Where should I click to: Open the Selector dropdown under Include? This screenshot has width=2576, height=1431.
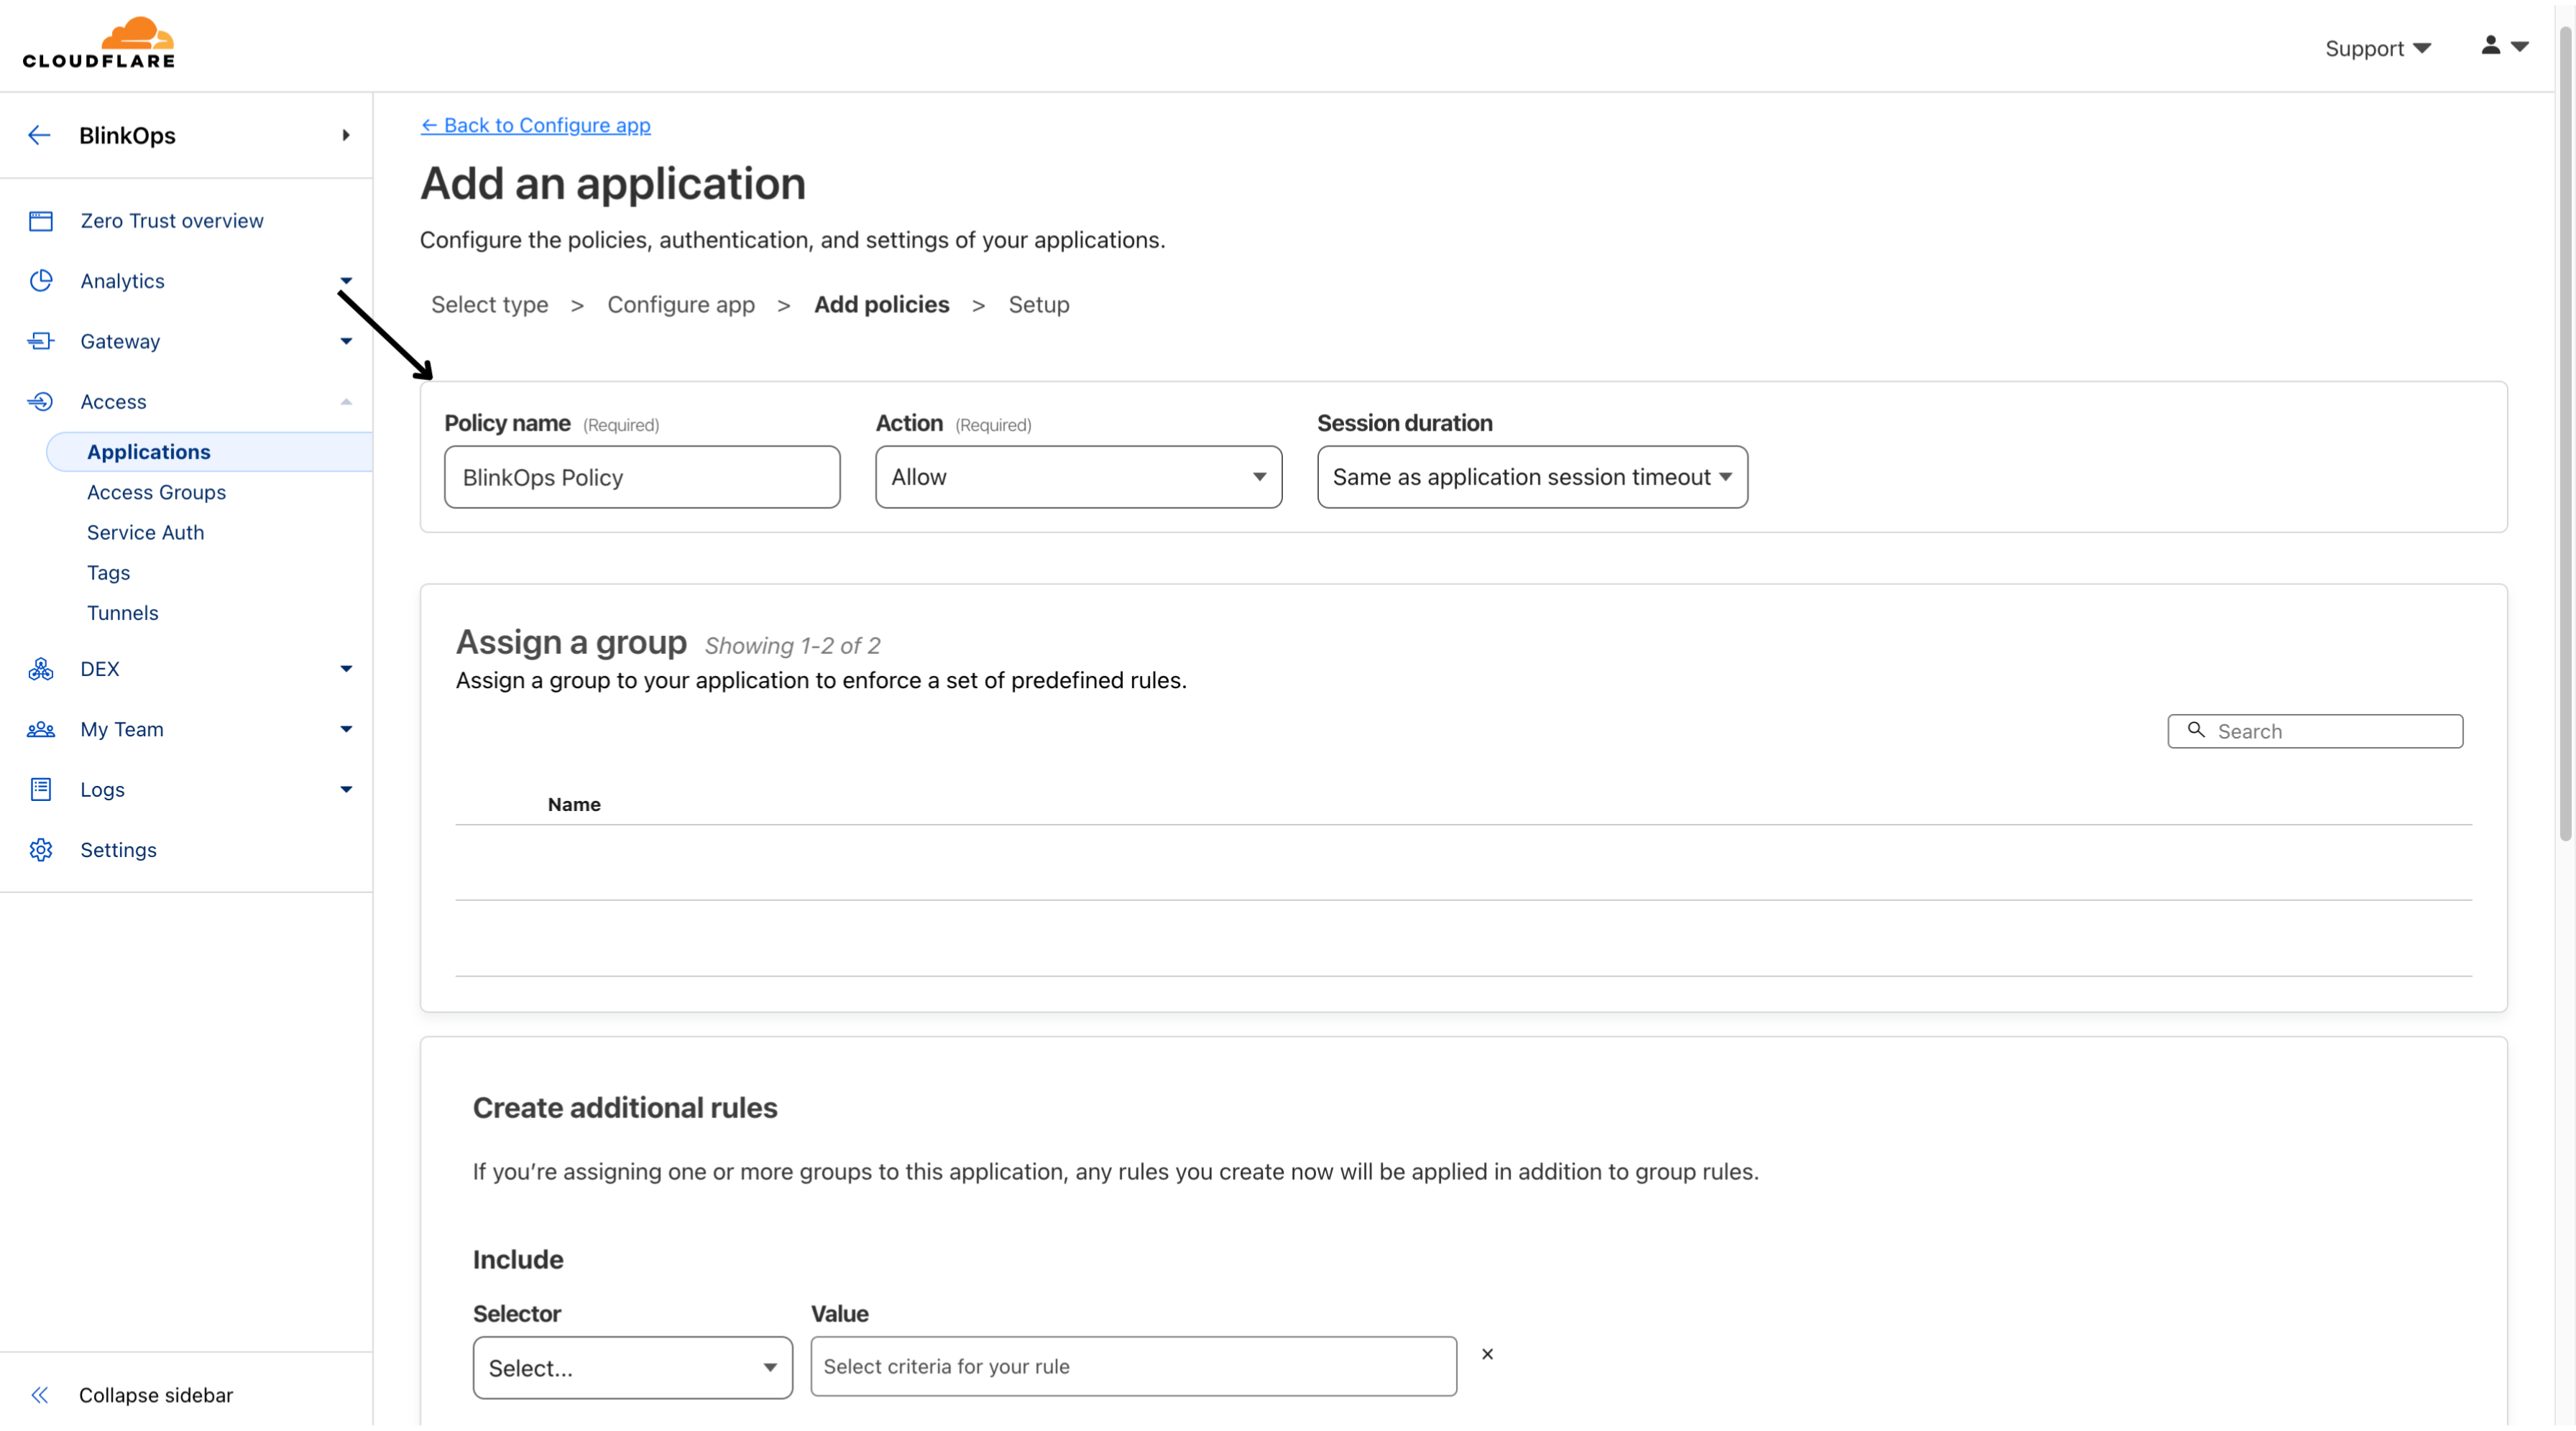[632, 1367]
